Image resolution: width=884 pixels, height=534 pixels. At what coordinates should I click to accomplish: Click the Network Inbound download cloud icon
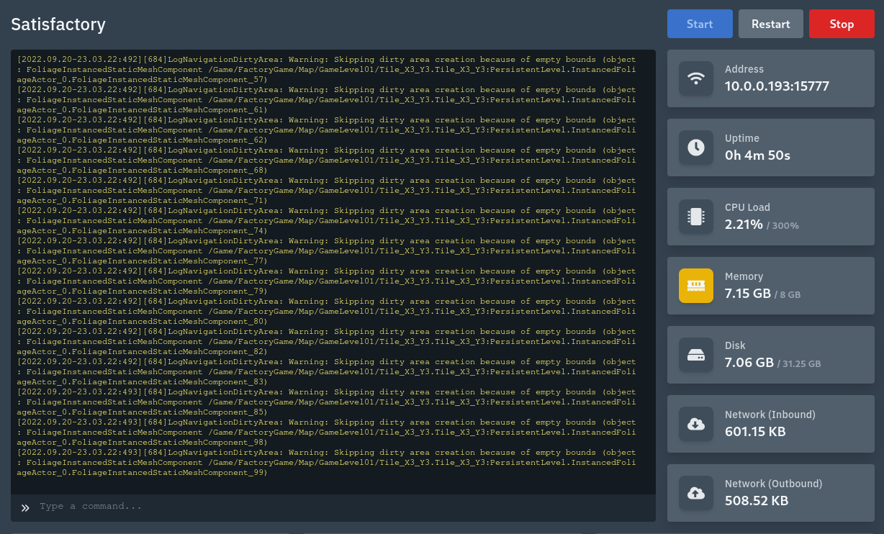(695, 424)
